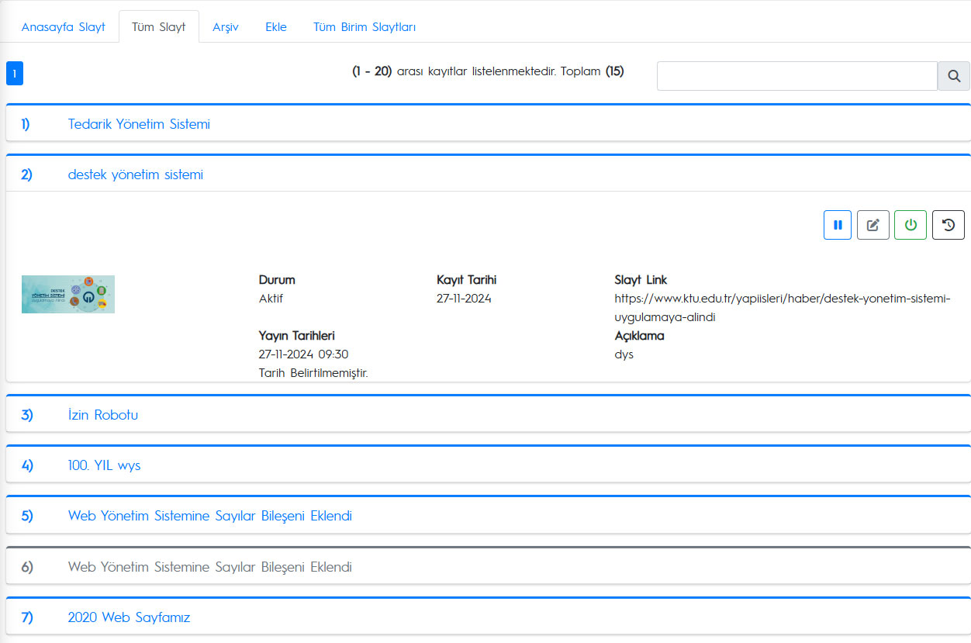Click the search magnifier icon button
This screenshot has height=643, width=971.
tap(954, 76)
